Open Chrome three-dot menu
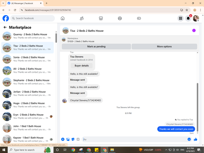The image size is (204, 153). pos(200,10)
